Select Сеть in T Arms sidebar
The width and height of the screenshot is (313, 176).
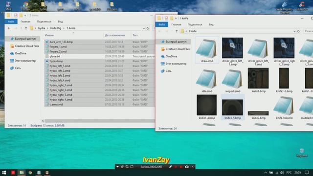click(16, 68)
